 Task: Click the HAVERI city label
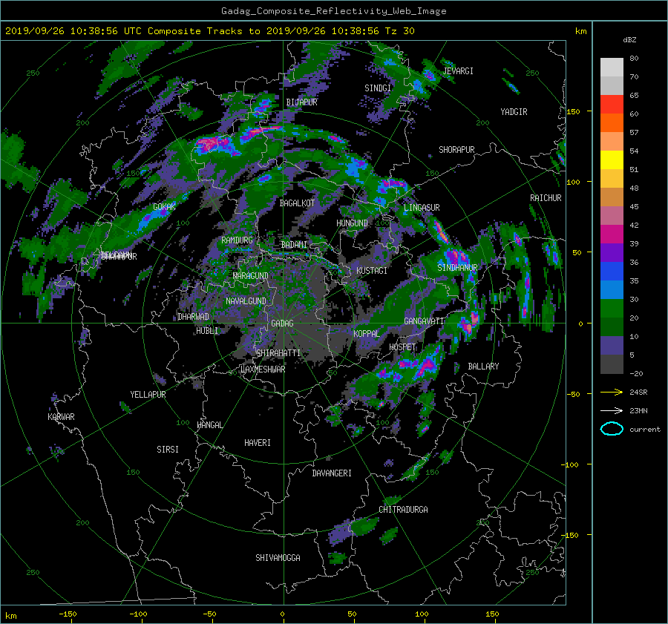pos(258,443)
